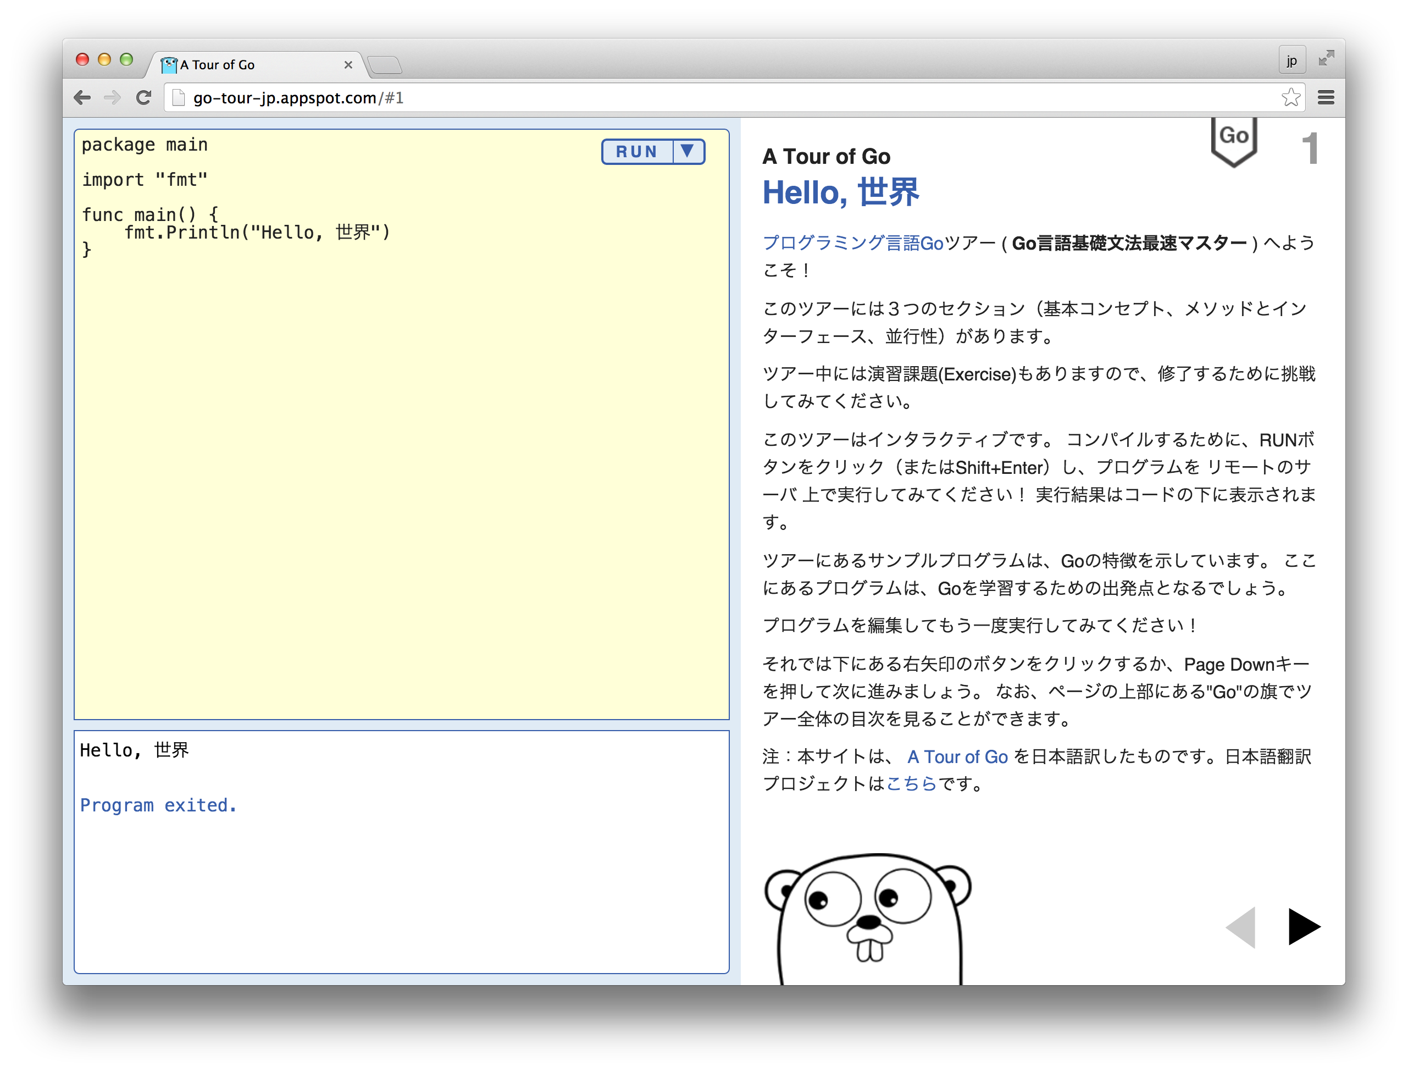Click the gopher favicon on the tab

[169, 64]
